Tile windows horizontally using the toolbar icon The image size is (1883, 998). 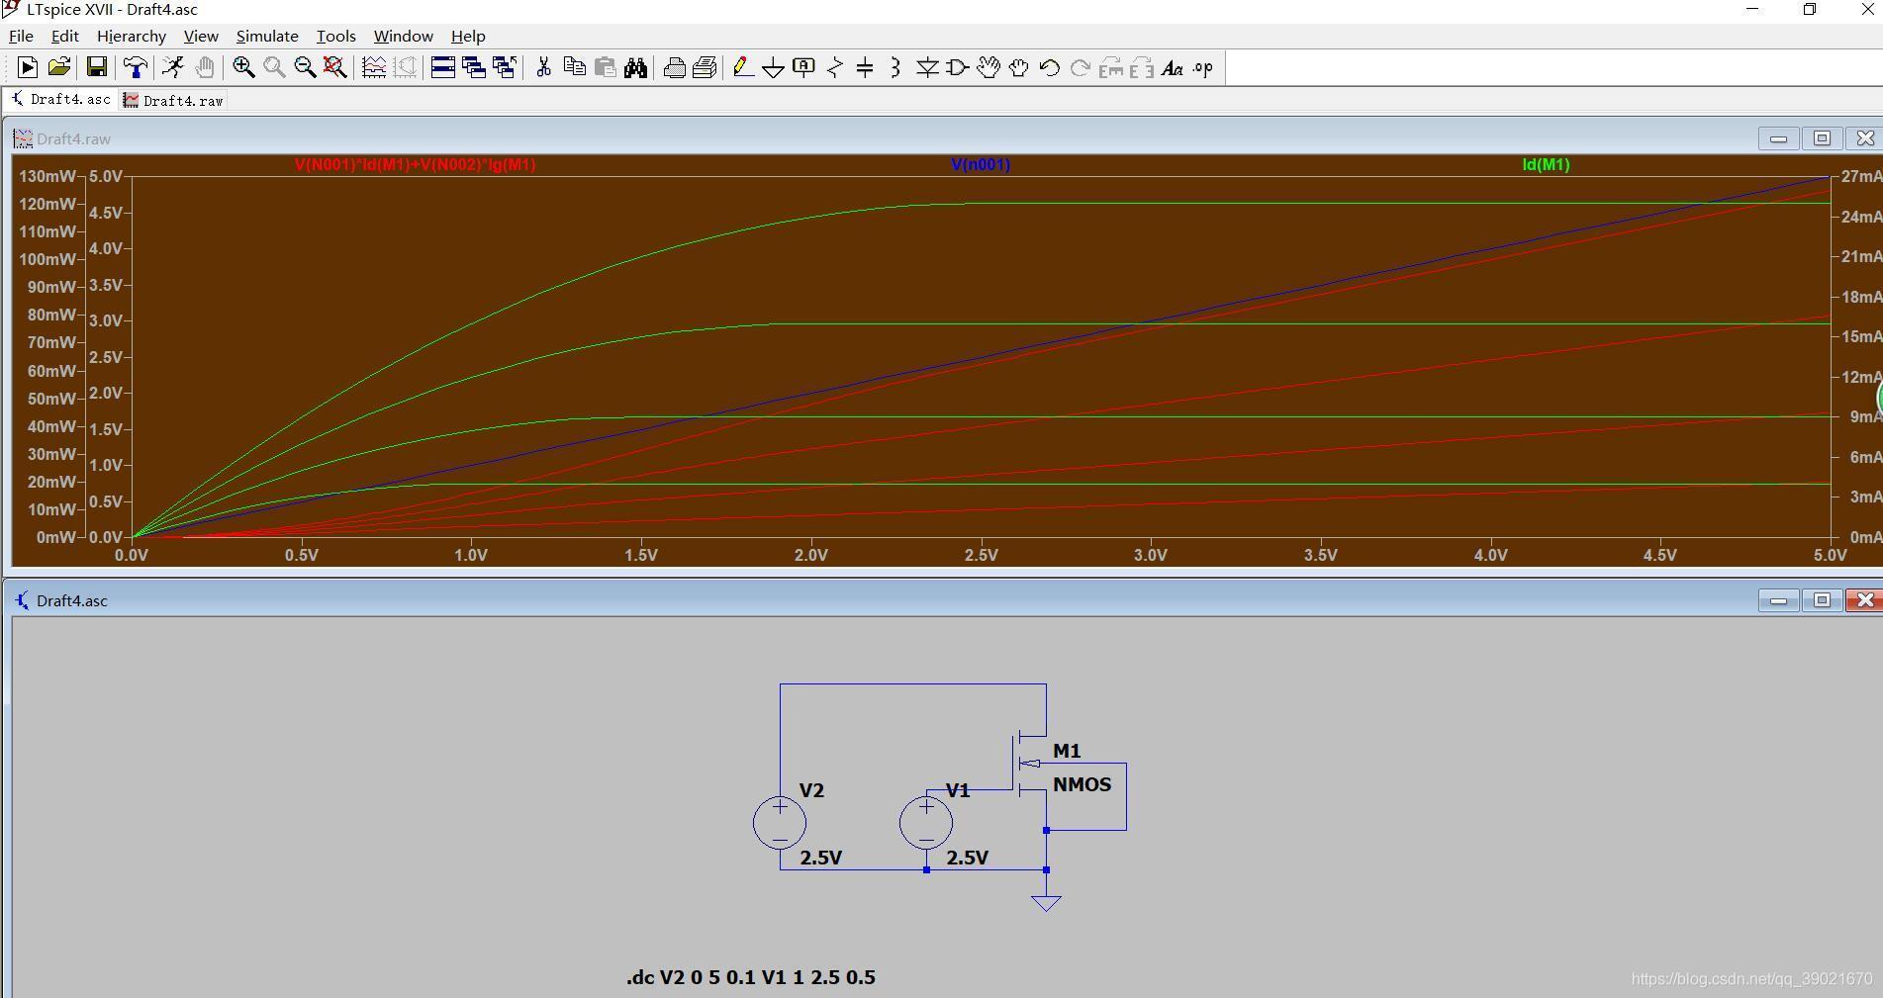click(x=443, y=67)
